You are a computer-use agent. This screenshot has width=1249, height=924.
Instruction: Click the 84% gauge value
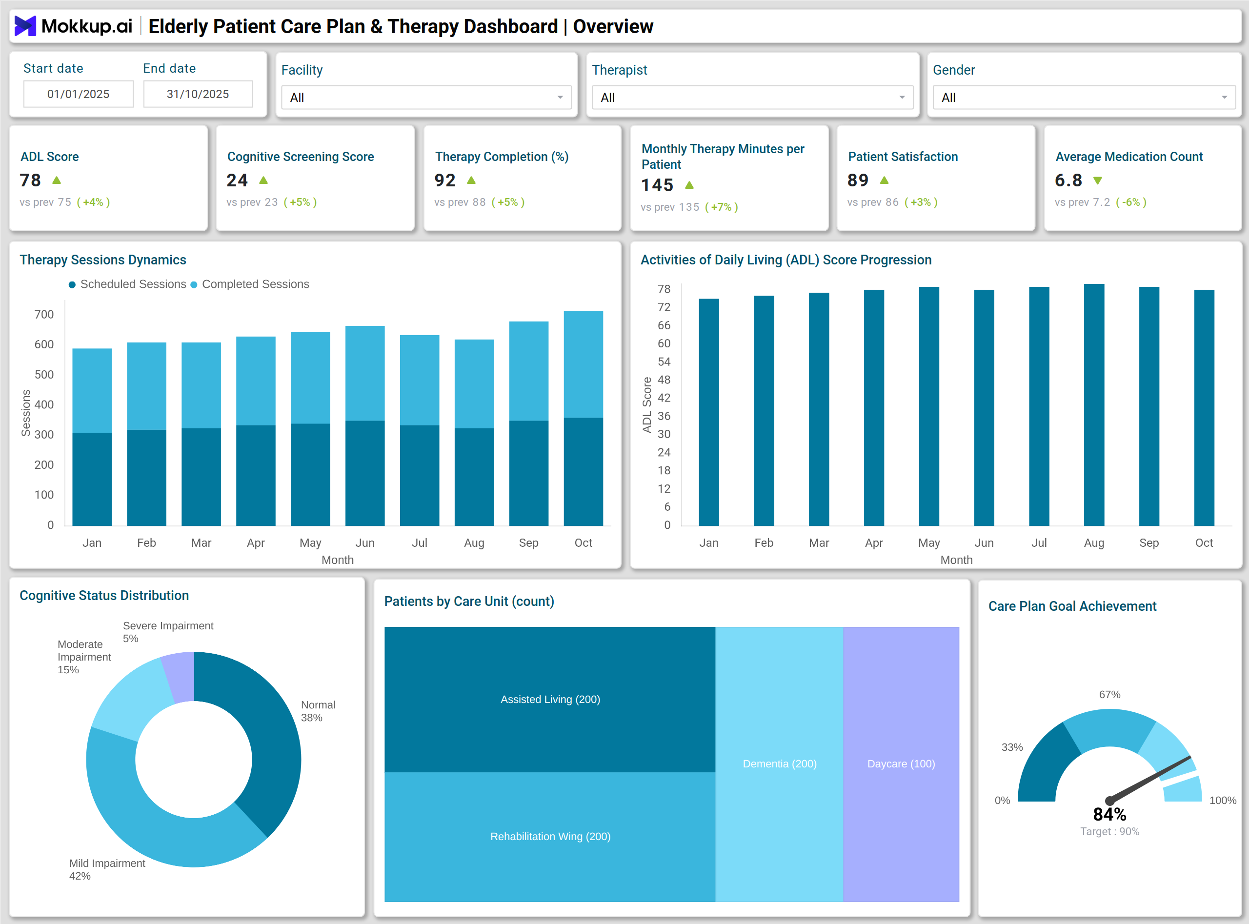point(1110,814)
